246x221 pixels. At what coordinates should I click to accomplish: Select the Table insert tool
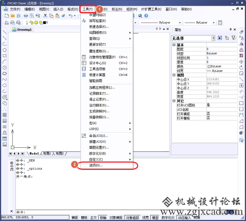point(4,139)
